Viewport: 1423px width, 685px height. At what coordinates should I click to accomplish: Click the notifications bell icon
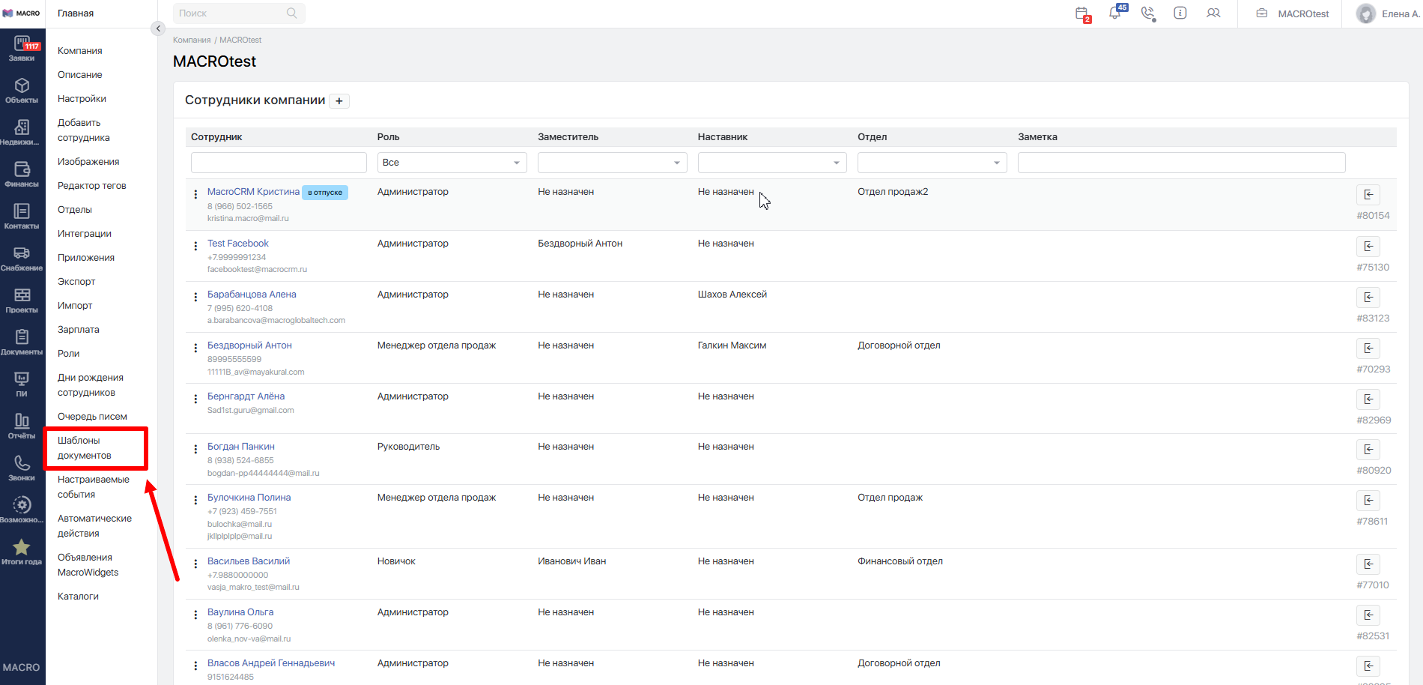(x=1115, y=13)
